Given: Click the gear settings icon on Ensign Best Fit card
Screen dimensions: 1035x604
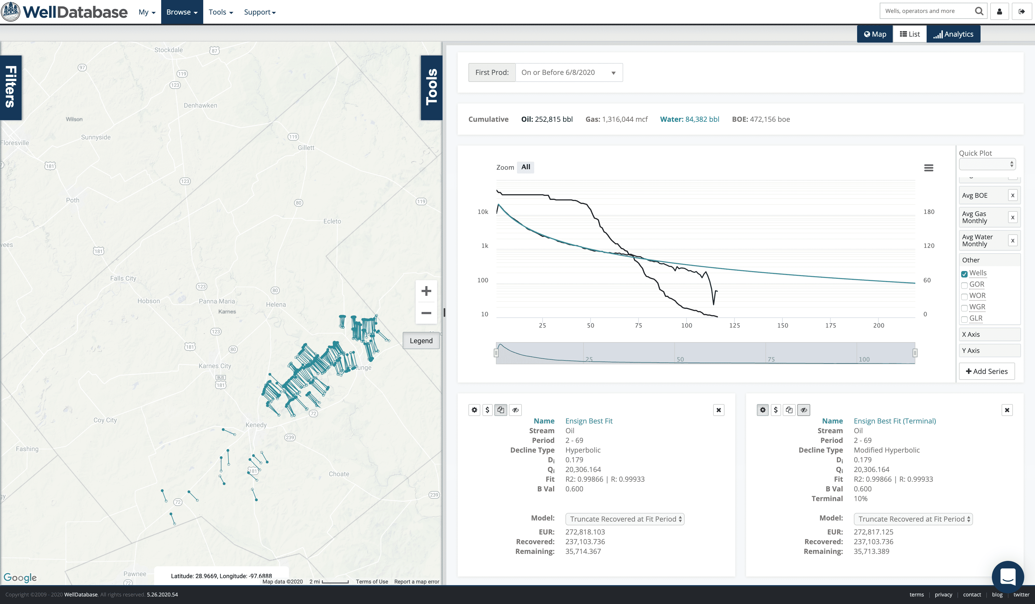Looking at the screenshot, I should click(x=474, y=410).
